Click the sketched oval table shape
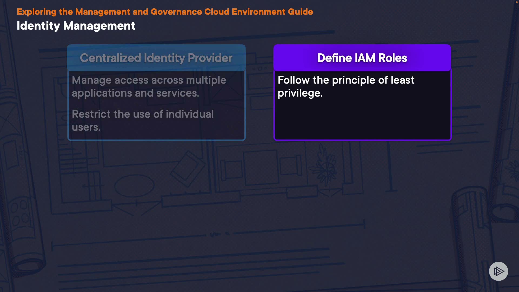The width and height of the screenshot is (519, 292). point(134,186)
